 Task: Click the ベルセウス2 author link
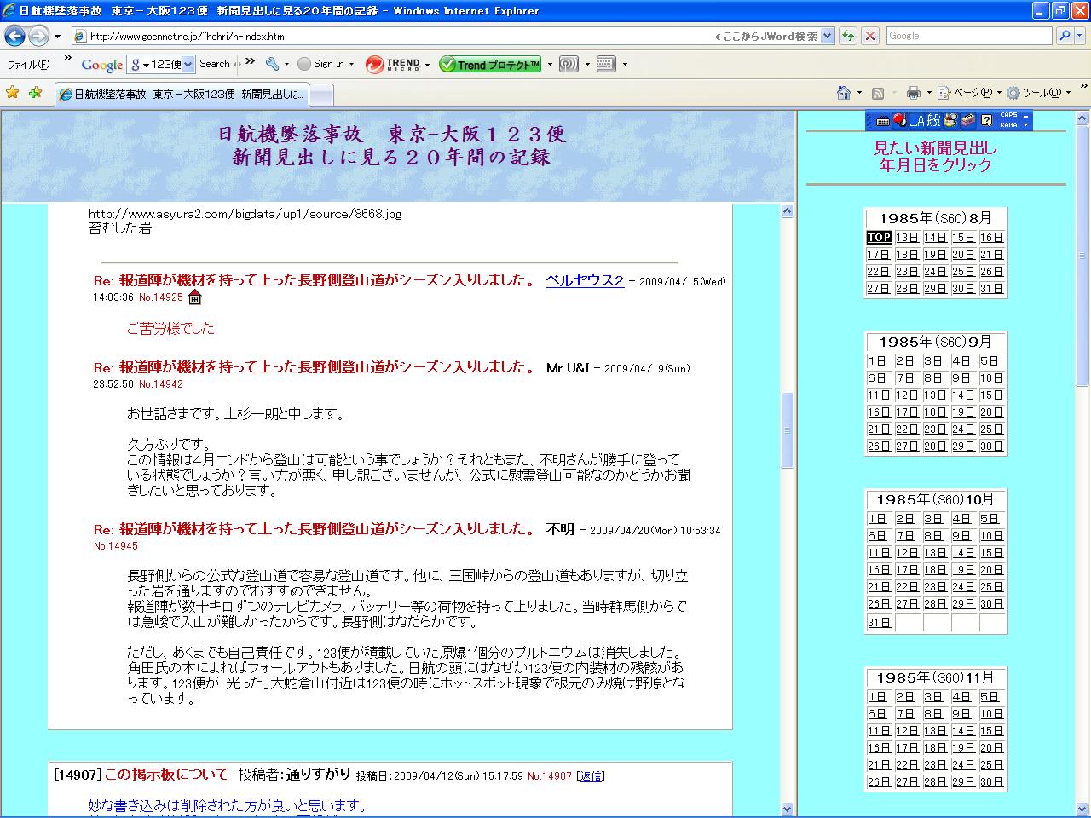point(585,280)
